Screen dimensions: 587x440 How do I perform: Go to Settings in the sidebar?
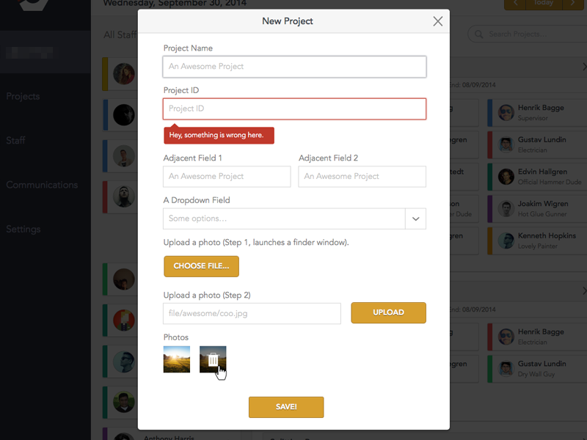tap(23, 229)
